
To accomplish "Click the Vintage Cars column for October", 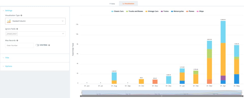I will 141,81.
